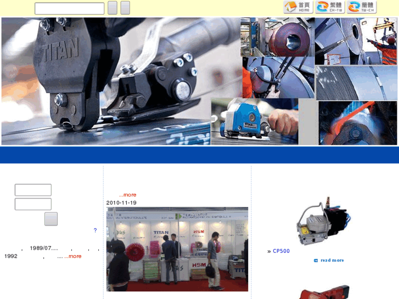
Task: Focus the top search input field
Action: click(70, 8)
